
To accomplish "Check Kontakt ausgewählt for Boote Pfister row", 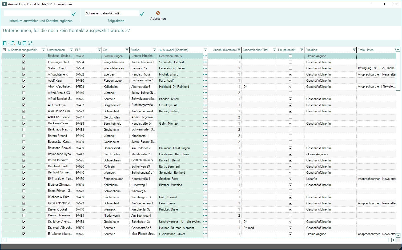I will [24, 191].
